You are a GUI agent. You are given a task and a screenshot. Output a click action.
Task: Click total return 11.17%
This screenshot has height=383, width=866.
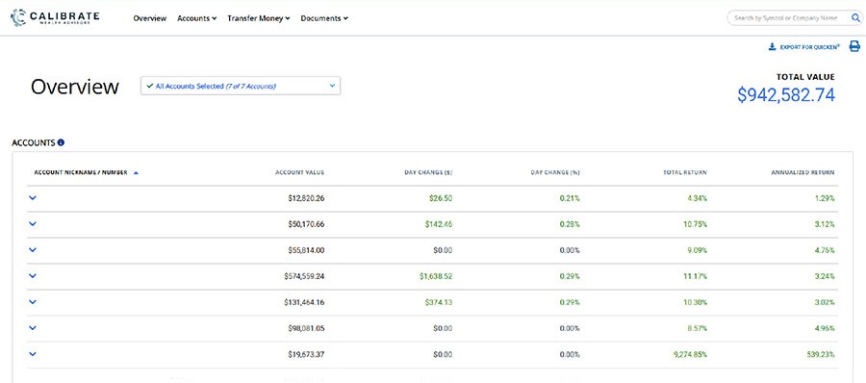coord(696,276)
